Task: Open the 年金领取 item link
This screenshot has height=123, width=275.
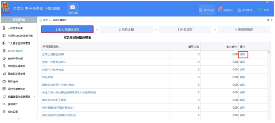Action: pos(47,77)
